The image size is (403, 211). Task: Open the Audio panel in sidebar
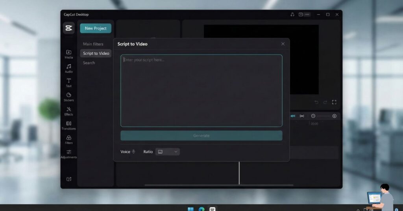68,68
